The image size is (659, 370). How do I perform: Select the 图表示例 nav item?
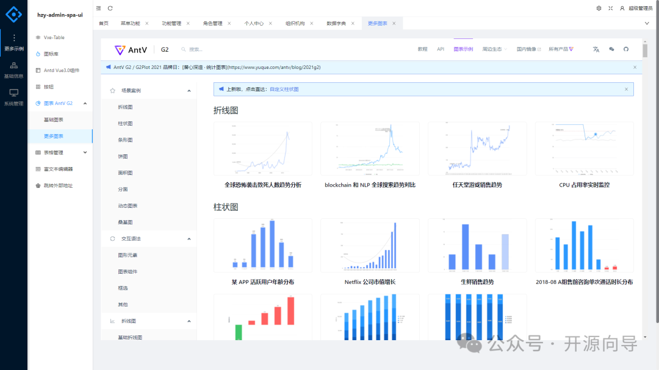(463, 49)
